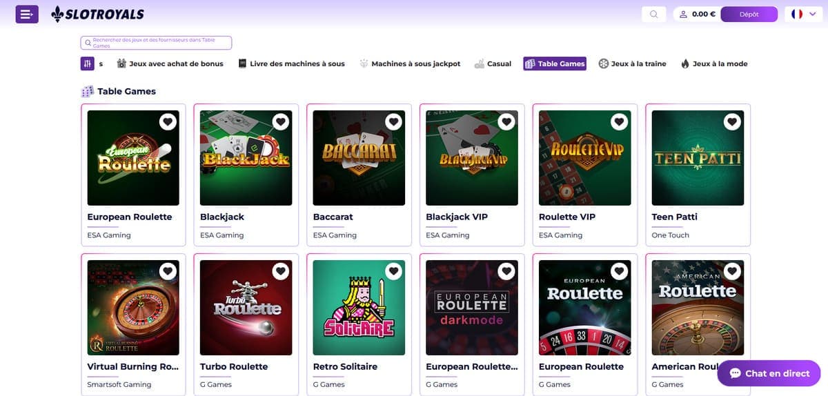Open the search magnifier button in header

click(x=653, y=14)
